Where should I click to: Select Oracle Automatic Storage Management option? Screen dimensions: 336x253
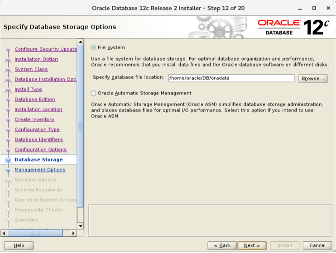[x=93, y=93]
